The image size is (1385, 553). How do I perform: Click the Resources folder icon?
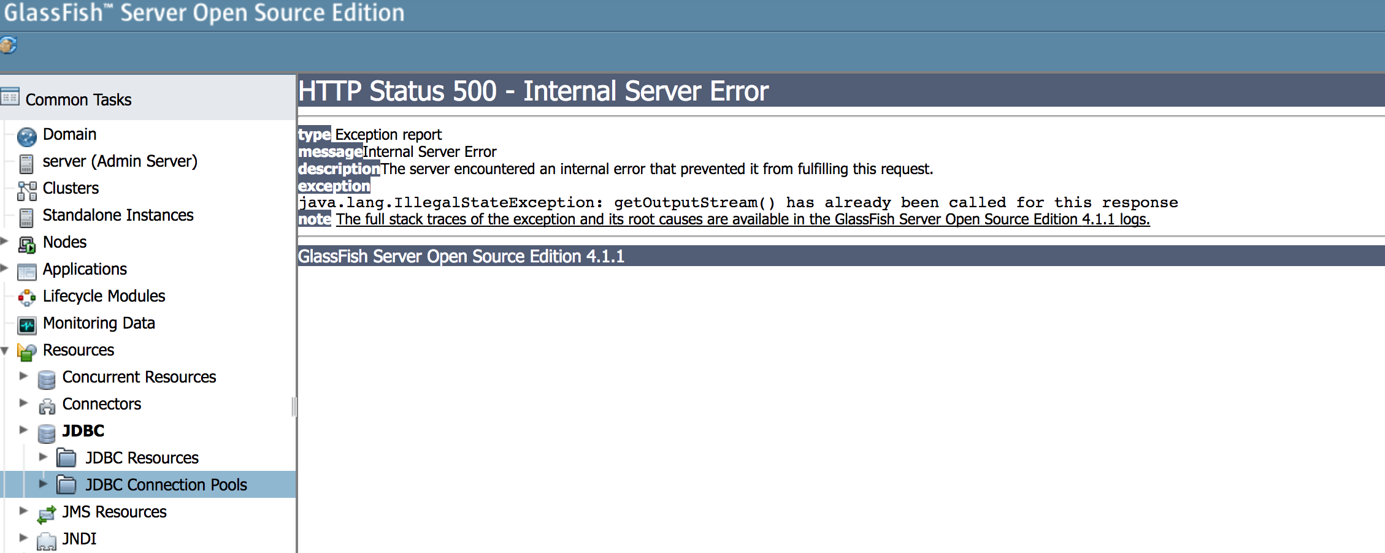pos(27,352)
